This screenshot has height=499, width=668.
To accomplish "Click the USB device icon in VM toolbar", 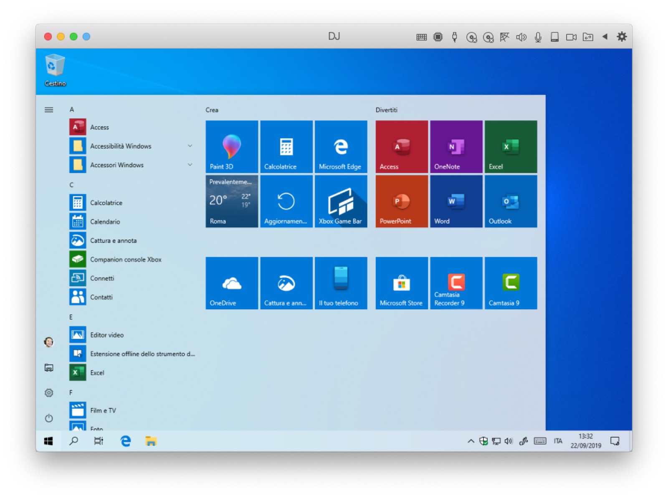I will [455, 37].
